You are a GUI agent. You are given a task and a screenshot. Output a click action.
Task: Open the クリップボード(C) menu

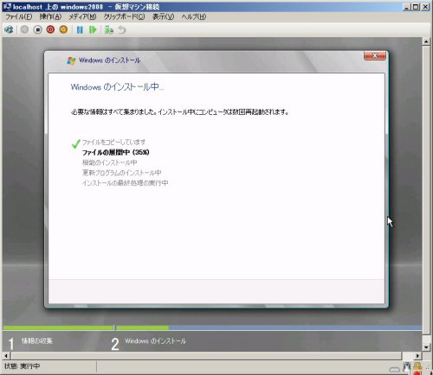[x=124, y=16]
